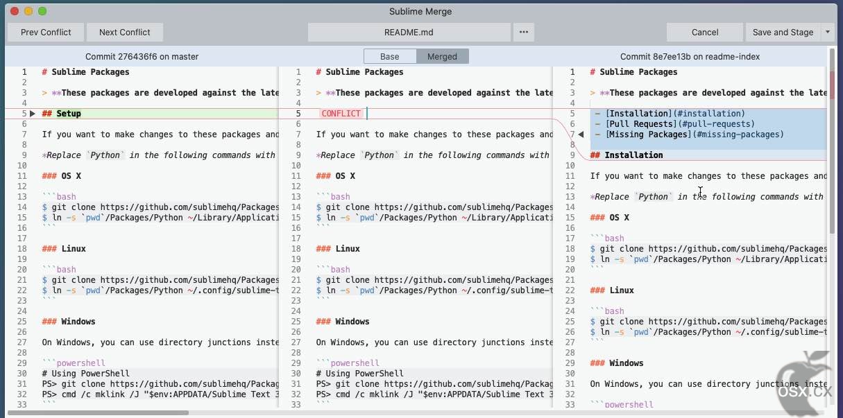This screenshot has height=418, width=843.
Task: Select '### OS X' heading in left pane
Action: coord(61,175)
